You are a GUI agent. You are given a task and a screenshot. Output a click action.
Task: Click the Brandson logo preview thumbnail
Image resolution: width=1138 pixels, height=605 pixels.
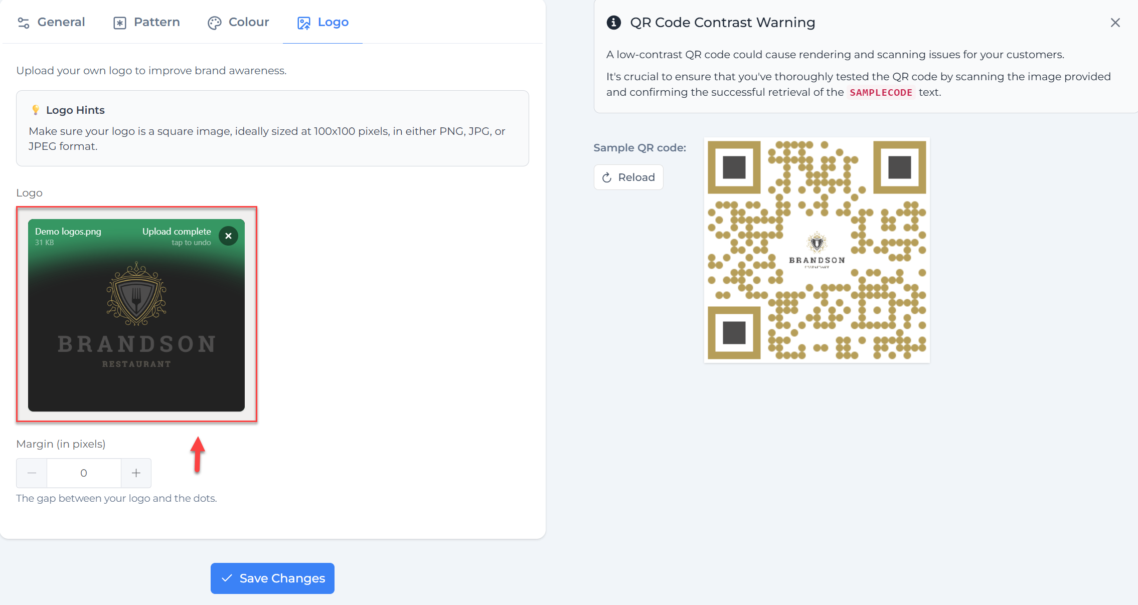(136, 315)
